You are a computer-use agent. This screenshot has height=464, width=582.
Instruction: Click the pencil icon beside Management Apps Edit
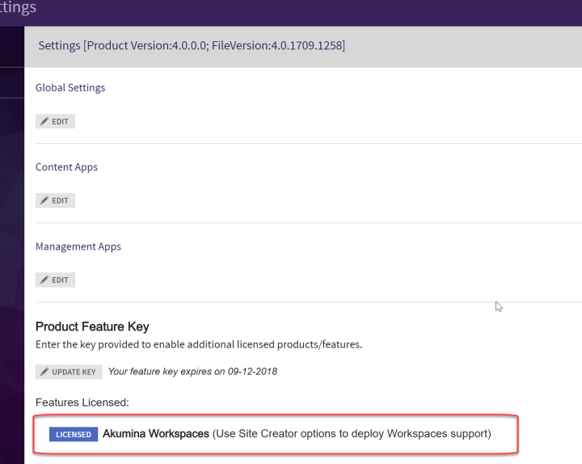44,280
